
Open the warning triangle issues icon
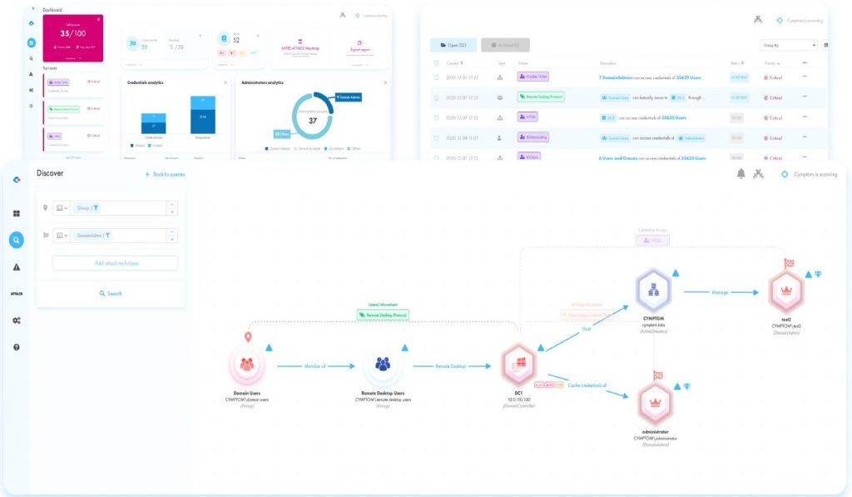click(x=16, y=266)
